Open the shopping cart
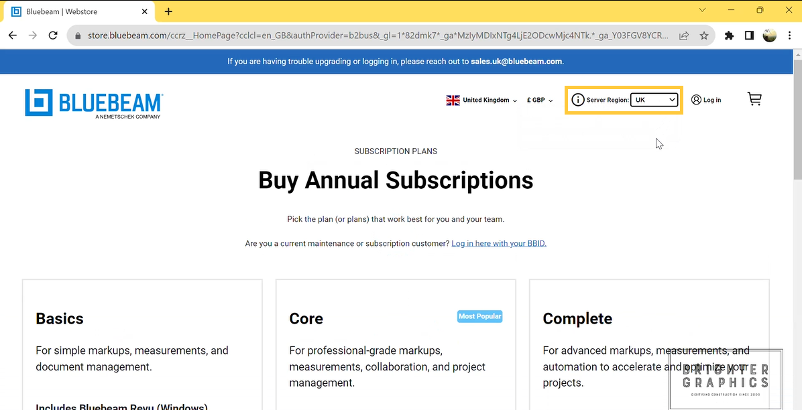 (x=754, y=99)
